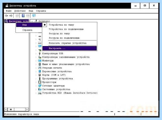The width and height of the screenshot is (162, 120).
Task: Open the Действие menu
Action: pos(20,11)
